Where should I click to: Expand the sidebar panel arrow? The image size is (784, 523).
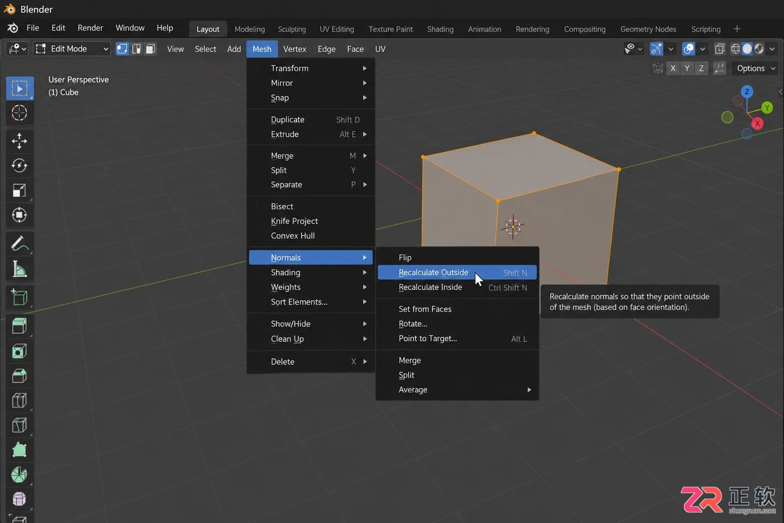point(780,92)
